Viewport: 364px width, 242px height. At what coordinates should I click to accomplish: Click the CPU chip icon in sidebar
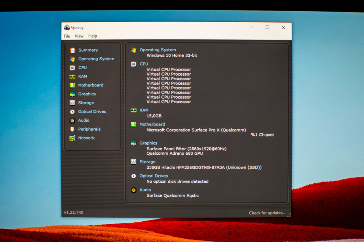tap(72, 68)
